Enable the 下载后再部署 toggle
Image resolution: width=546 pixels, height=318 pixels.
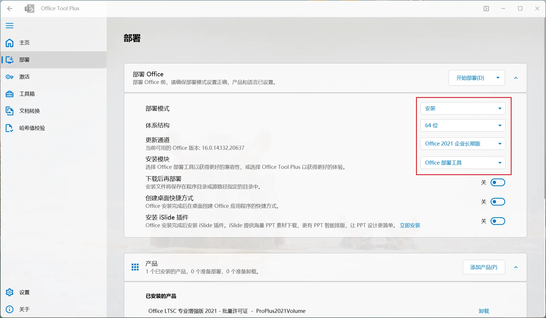[498, 182]
